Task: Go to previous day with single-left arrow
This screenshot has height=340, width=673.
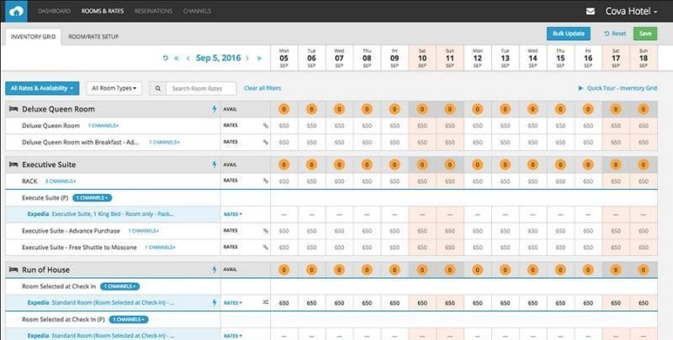Action: [188, 58]
